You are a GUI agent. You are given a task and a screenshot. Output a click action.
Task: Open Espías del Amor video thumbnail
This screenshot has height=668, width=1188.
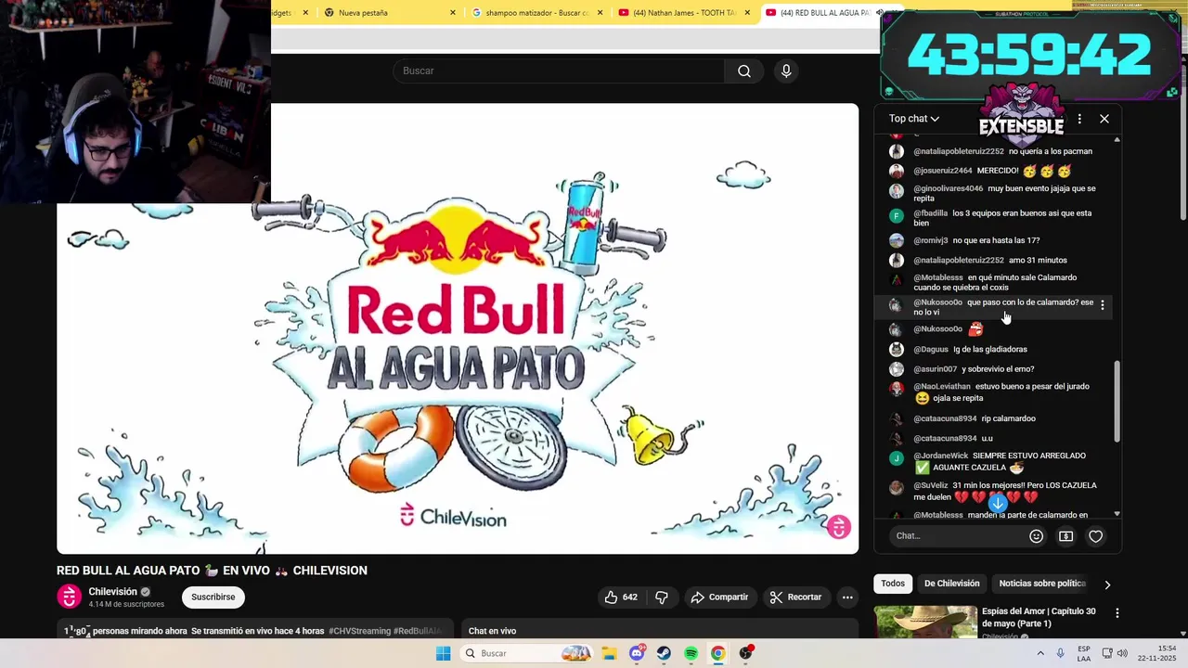[x=925, y=622]
